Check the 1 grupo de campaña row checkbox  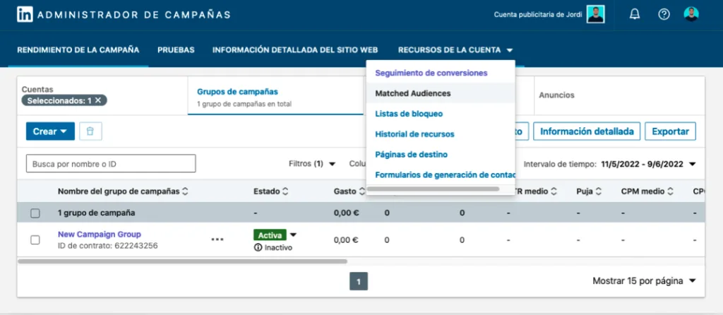35,213
